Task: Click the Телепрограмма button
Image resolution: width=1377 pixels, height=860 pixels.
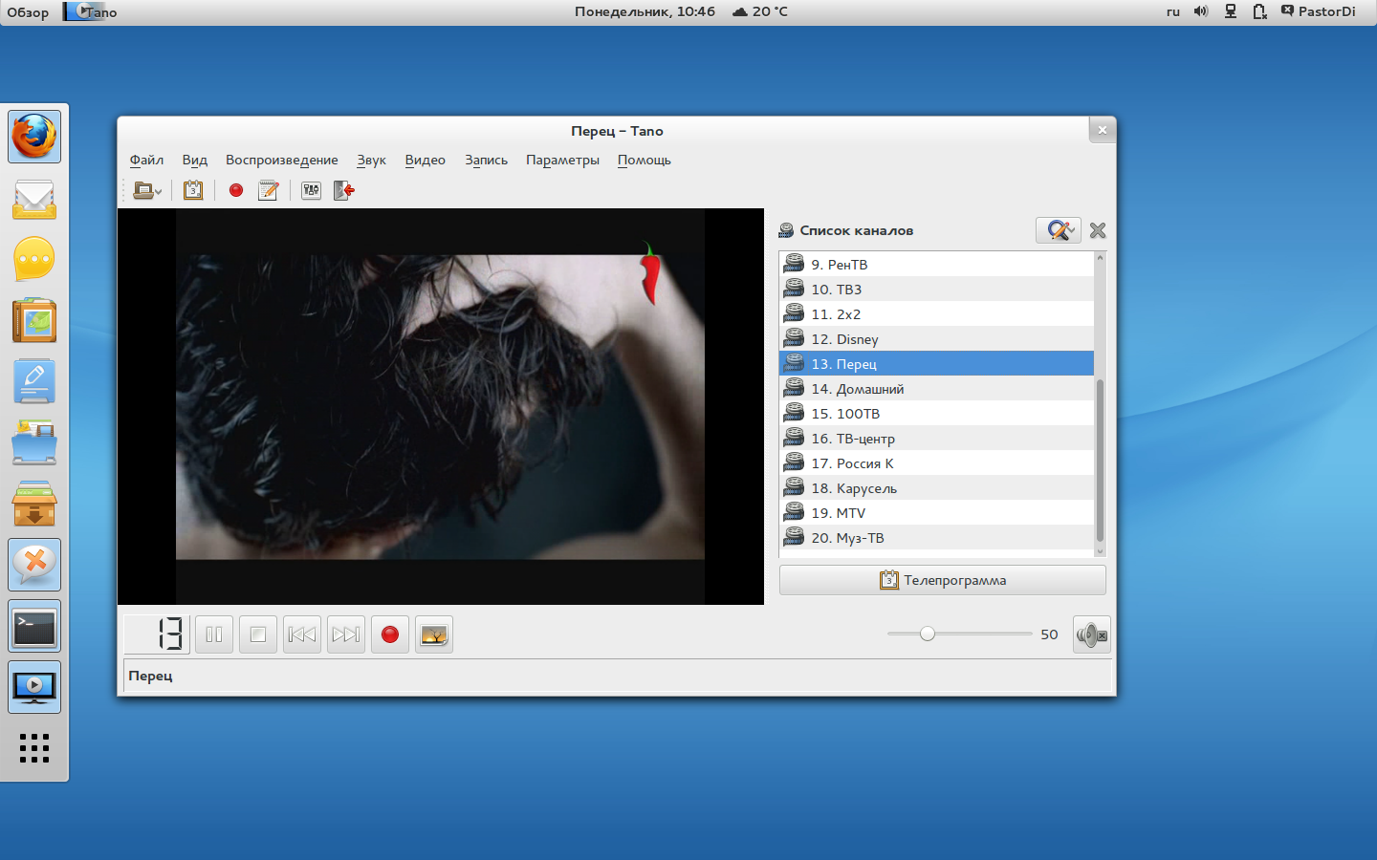Action: pos(942,580)
